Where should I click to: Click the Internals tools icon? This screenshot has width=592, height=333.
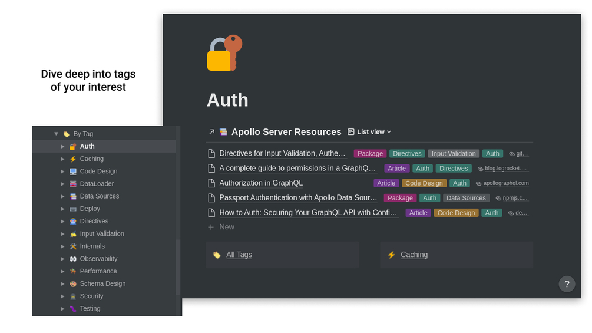[x=73, y=246]
